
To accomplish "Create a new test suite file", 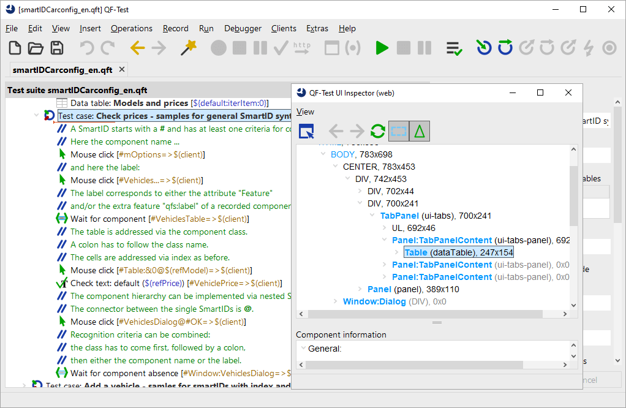I will [15, 48].
